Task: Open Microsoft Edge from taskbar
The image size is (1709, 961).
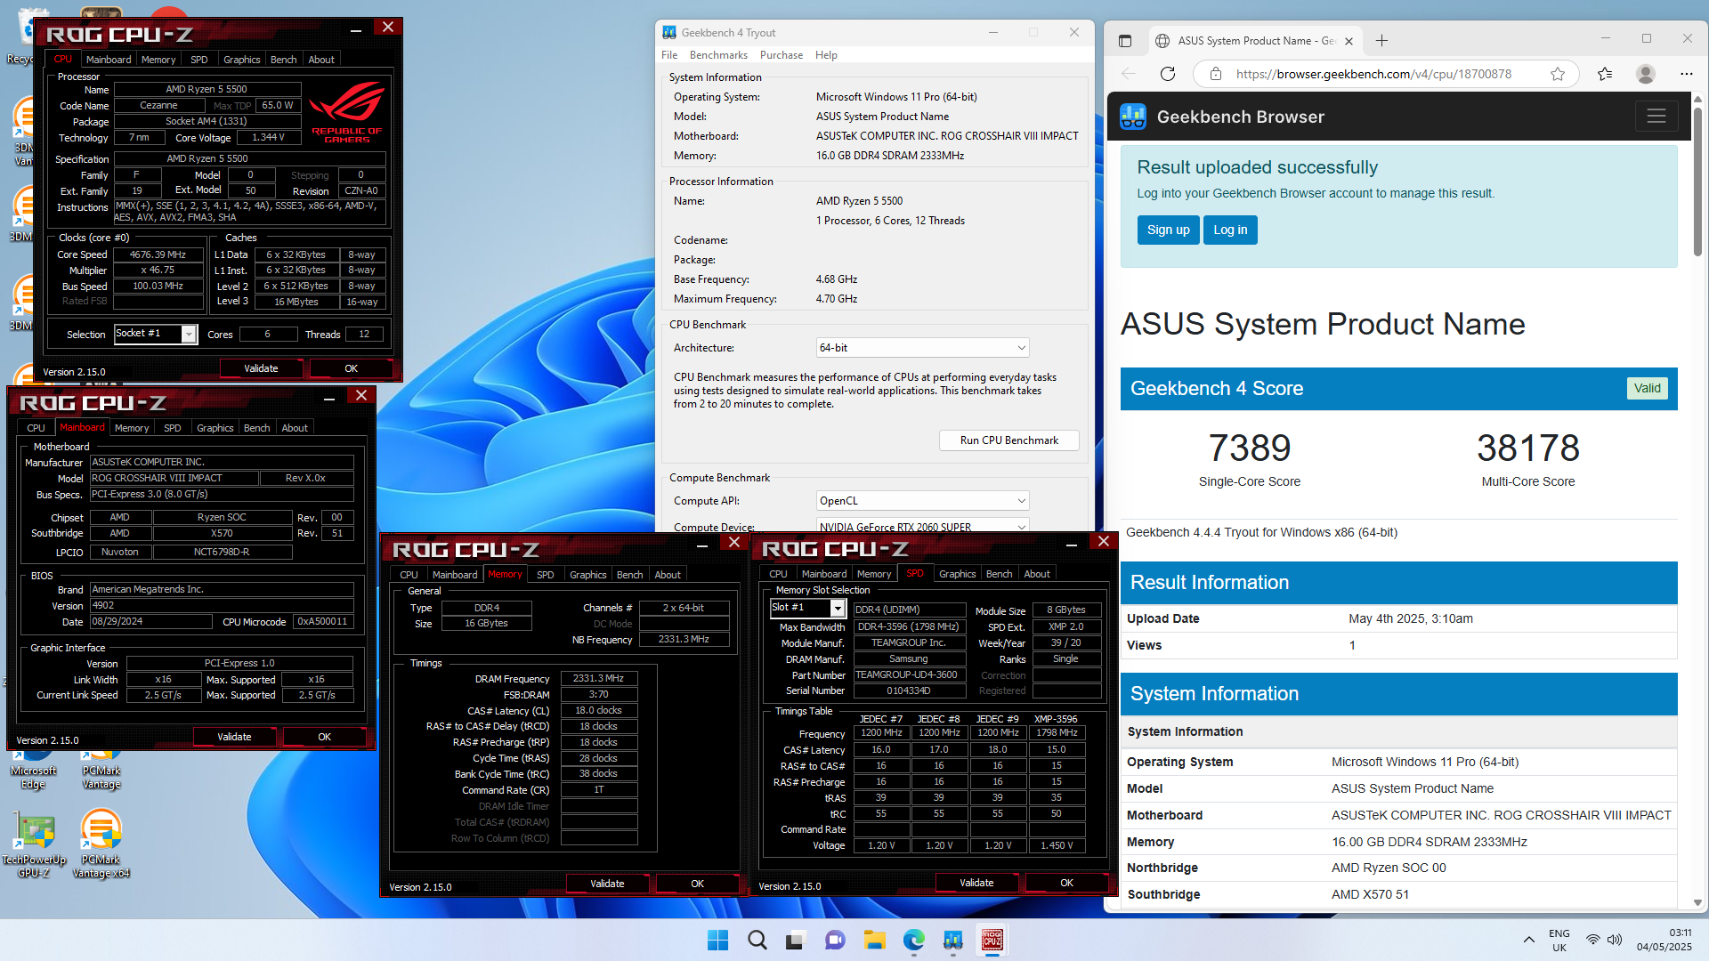Action: coord(913,940)
